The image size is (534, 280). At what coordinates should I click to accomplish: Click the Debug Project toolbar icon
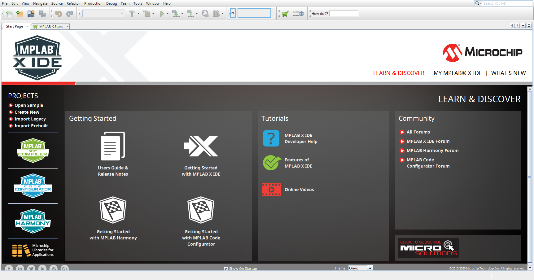pos(216,14)
